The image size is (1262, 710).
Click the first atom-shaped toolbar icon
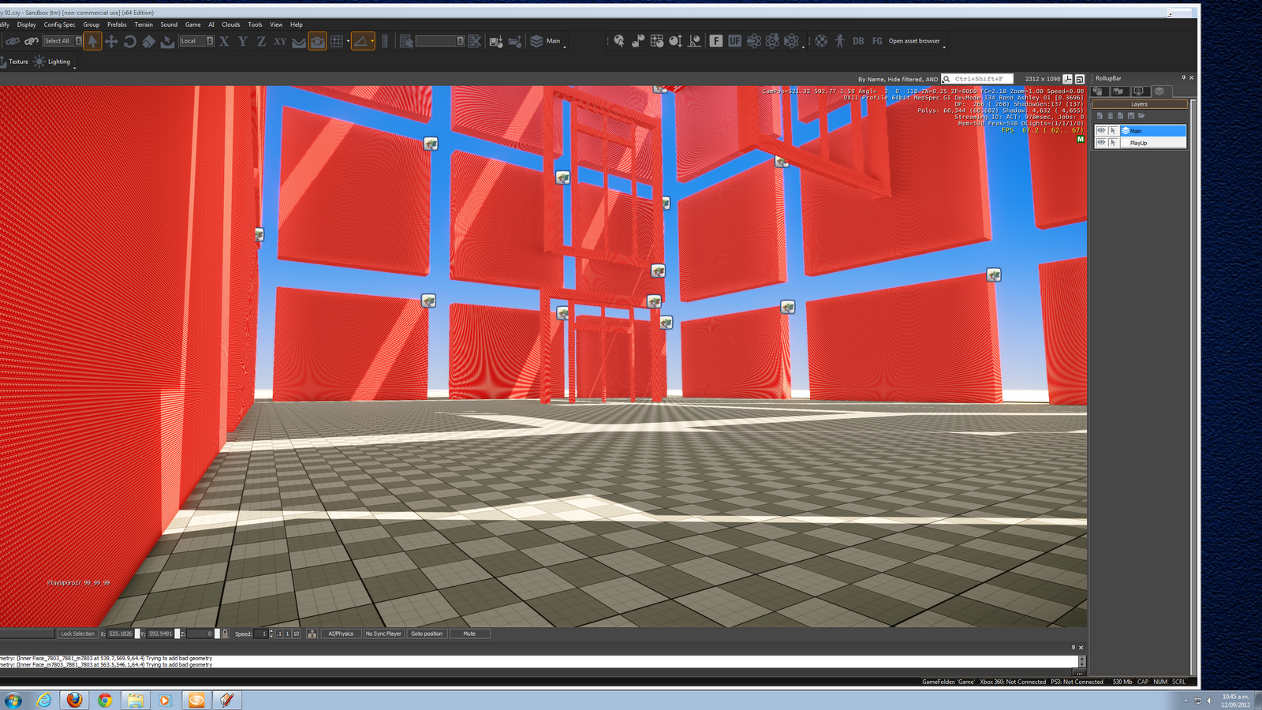pyautogui.click(x=754, y=41)
